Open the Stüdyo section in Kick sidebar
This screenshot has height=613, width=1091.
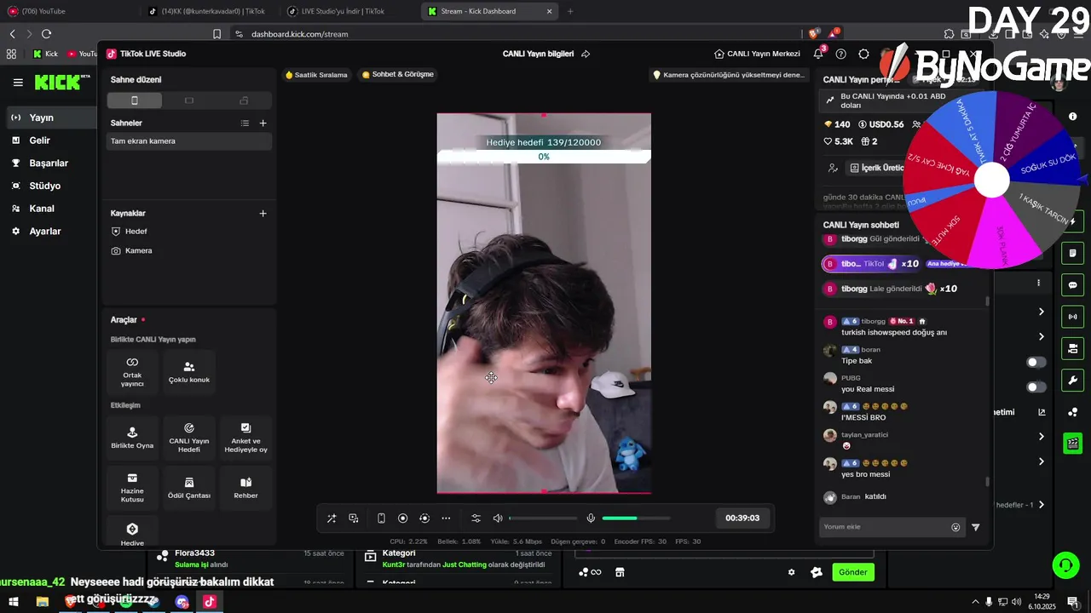click(x=44, y=186)
